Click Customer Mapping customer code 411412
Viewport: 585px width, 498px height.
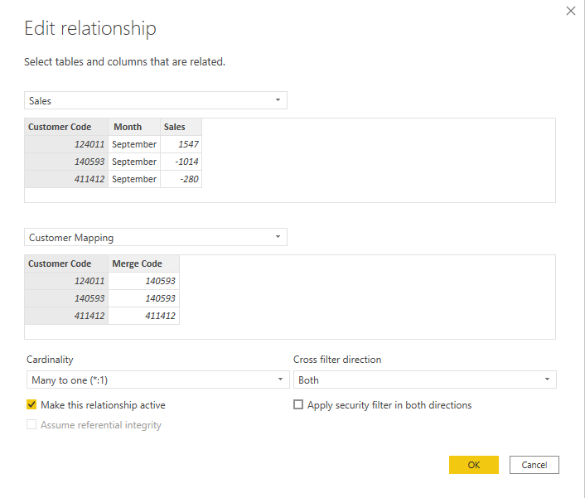(66, 316)
